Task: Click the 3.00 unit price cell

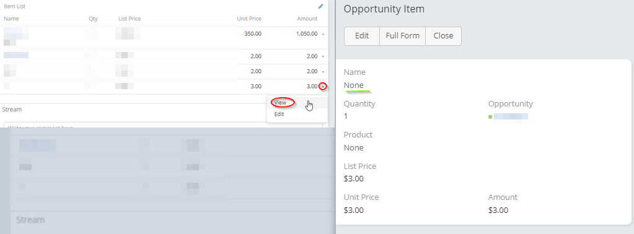Action: [x=256, y=87]
